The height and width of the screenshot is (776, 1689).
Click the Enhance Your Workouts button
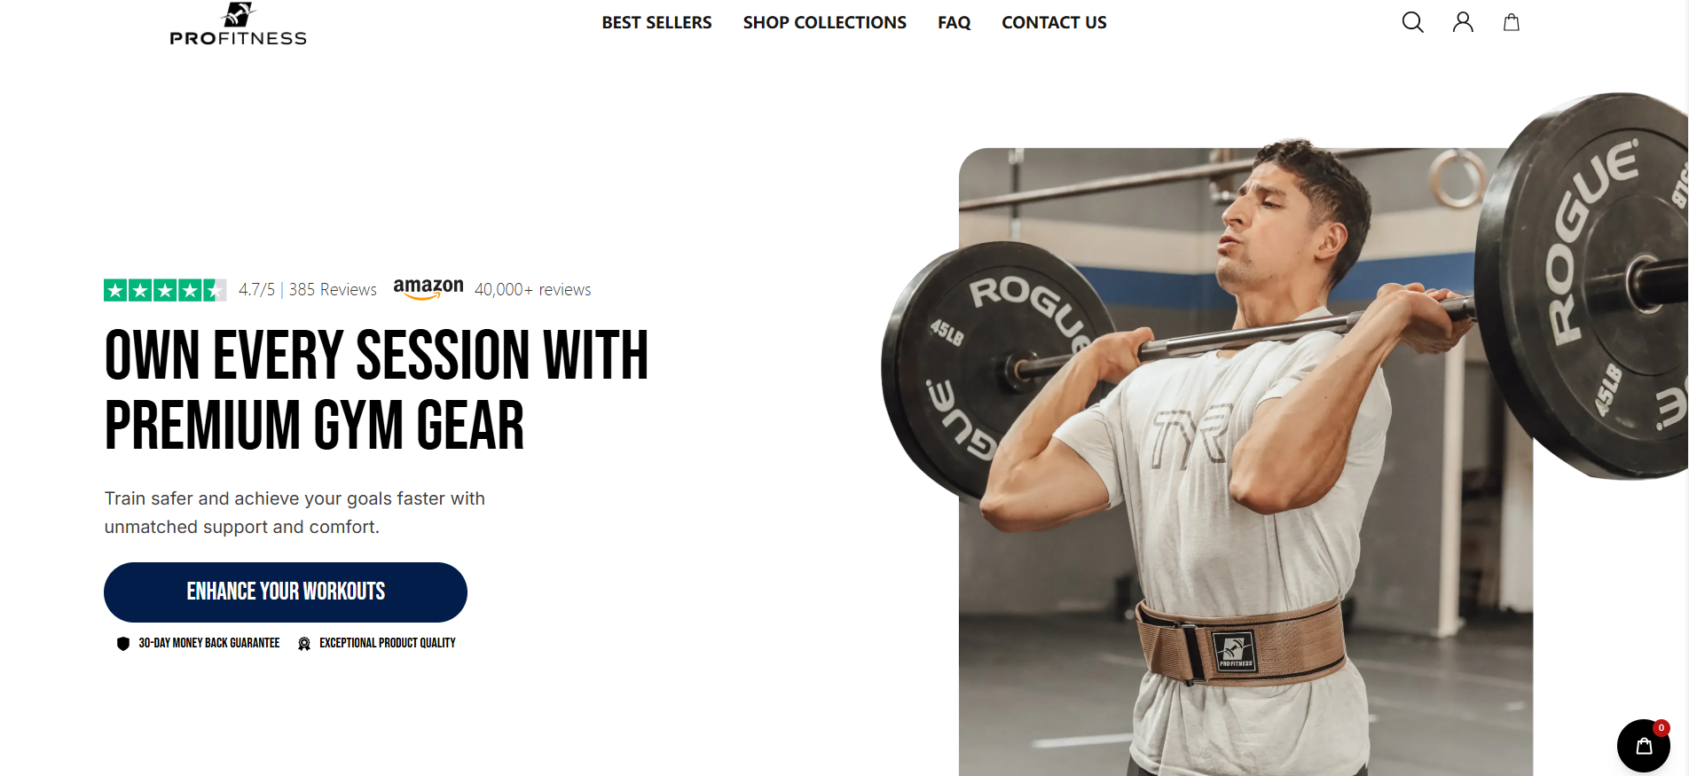tap(286, 592)
